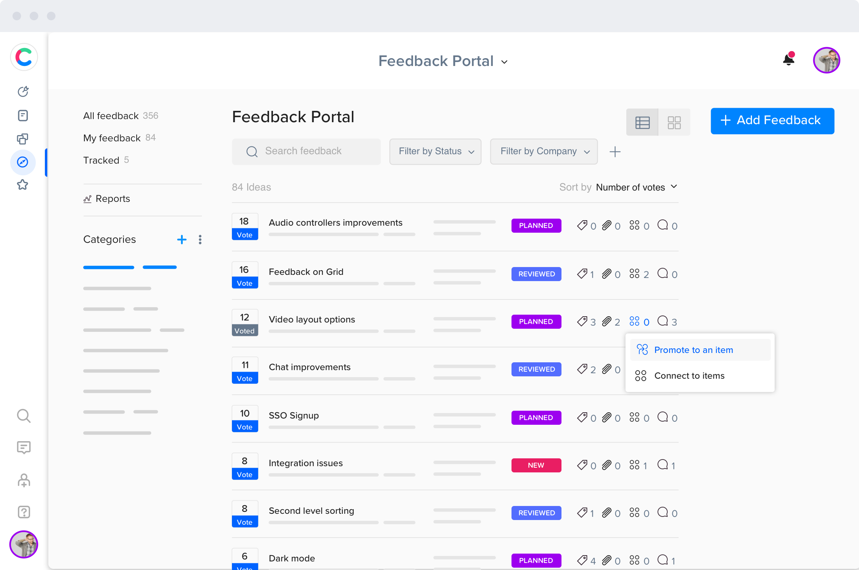This screenshot has height=570, width=859.
Task: Open the Reports link in sidebar
Action: (x=112, y=199)
